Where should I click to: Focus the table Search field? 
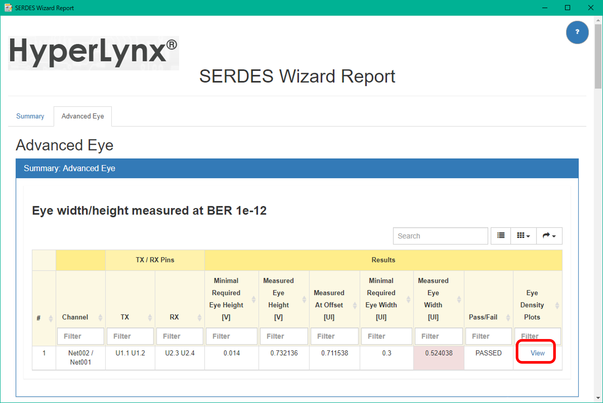click(440, 236)
